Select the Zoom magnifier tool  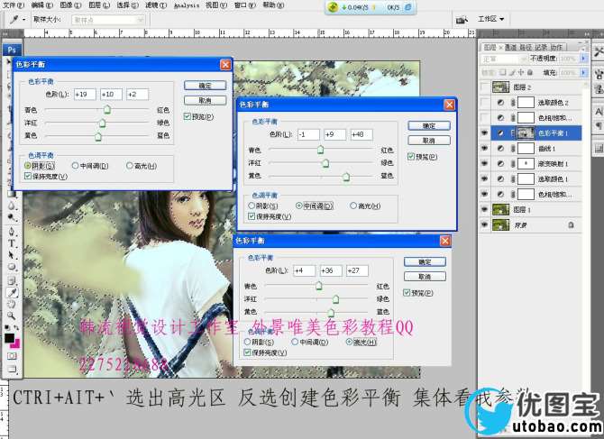(12, 316)
